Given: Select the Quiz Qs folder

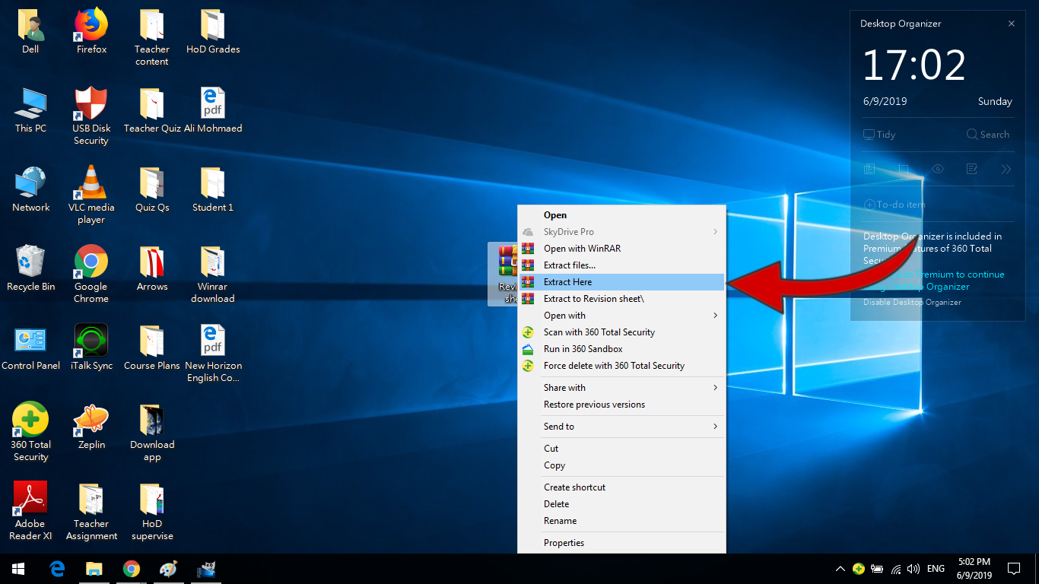Looking at the screenshot, I should (152, 190).
